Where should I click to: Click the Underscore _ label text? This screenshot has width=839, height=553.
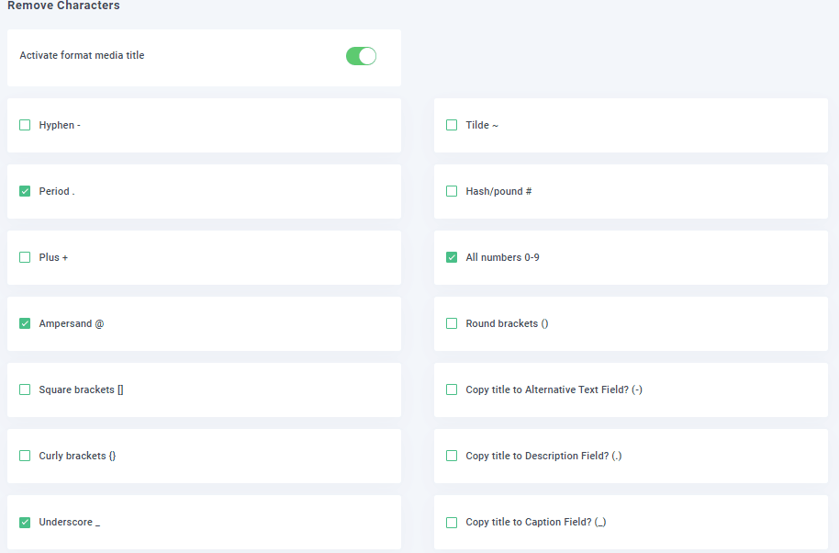coord(69,522)
